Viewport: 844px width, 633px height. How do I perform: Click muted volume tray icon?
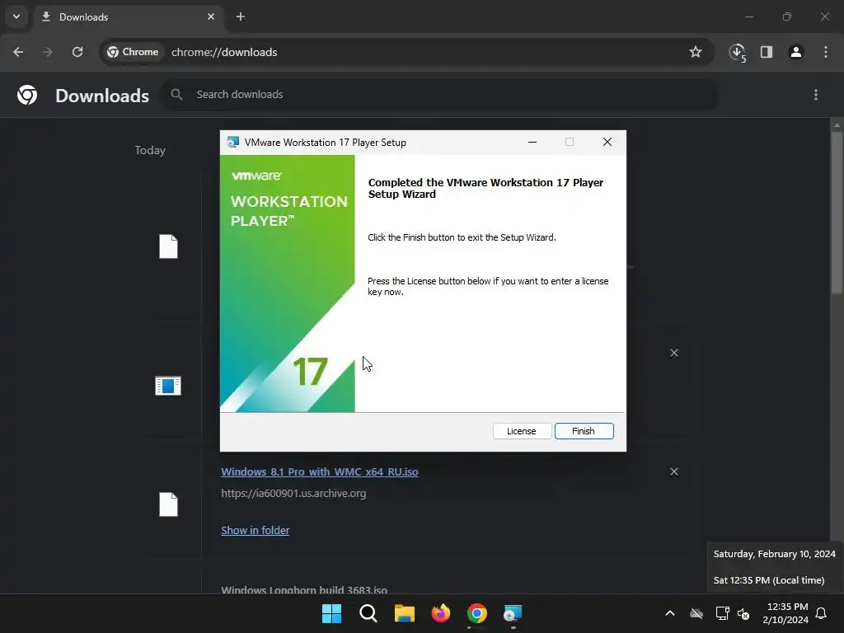(x=744, y=613)
